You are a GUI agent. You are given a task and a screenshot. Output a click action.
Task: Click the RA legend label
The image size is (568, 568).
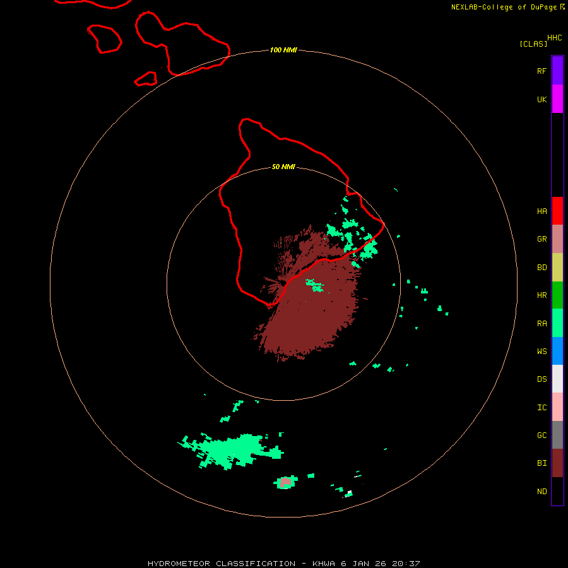point(541,324)
